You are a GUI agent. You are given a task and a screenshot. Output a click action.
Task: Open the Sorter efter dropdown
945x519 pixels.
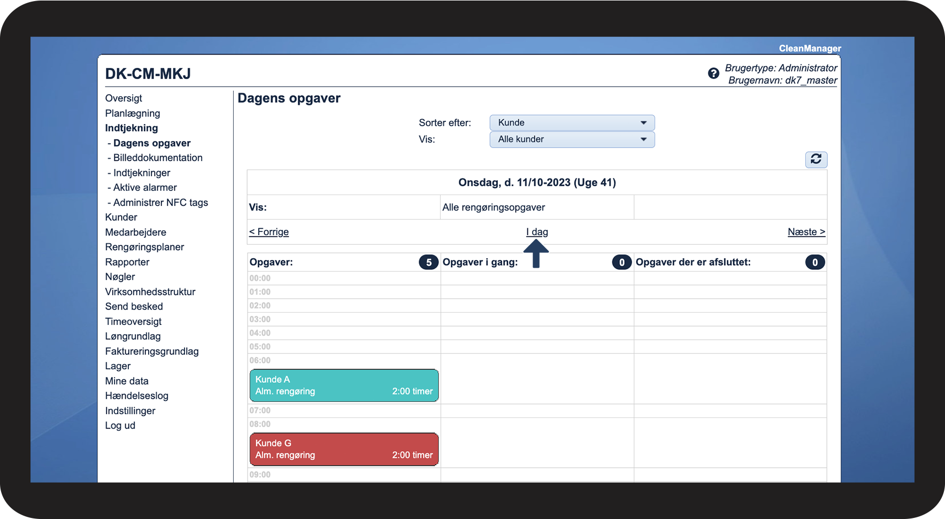(x=572, y=123)
